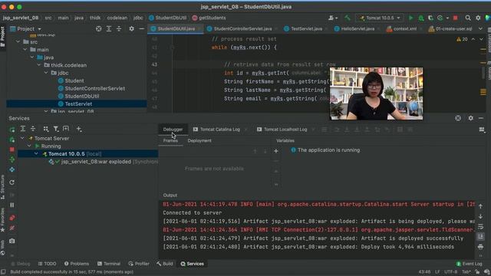Stop the Tomcat server in Services sidebar
This screenshot has width=491, height=276.
click(x=12, y=149)
